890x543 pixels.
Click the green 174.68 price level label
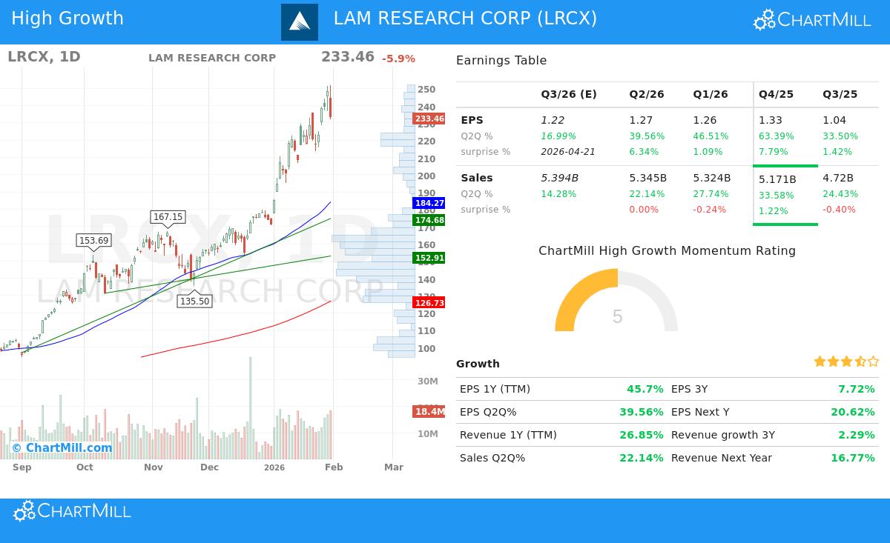428,219
